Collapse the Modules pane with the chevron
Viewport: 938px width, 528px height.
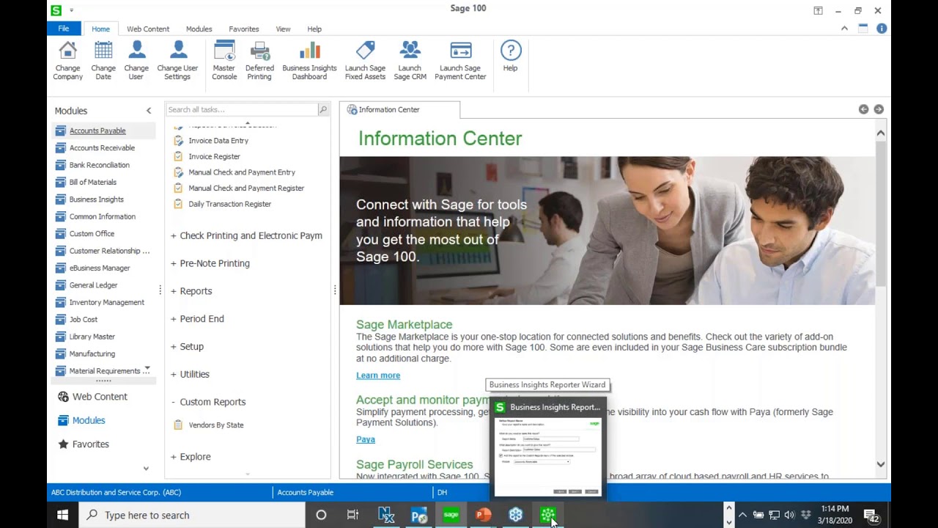pos(149,111)
